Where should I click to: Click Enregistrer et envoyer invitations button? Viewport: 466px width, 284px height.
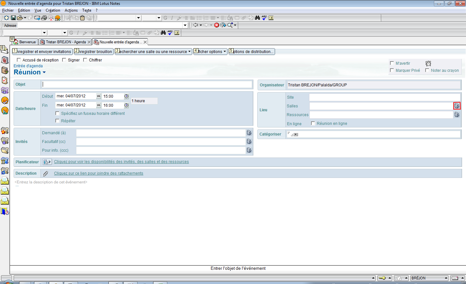(x=42, y=51)
